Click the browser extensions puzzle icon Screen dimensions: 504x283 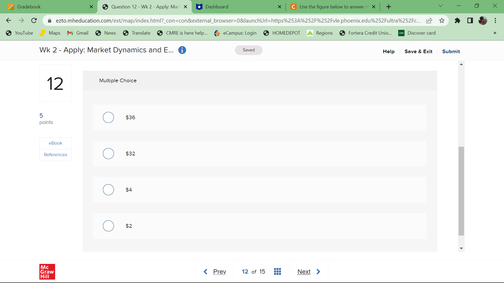coord(458,20)
